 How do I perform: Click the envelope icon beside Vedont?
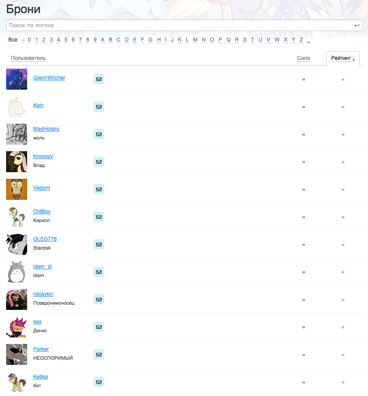[99, 189]
